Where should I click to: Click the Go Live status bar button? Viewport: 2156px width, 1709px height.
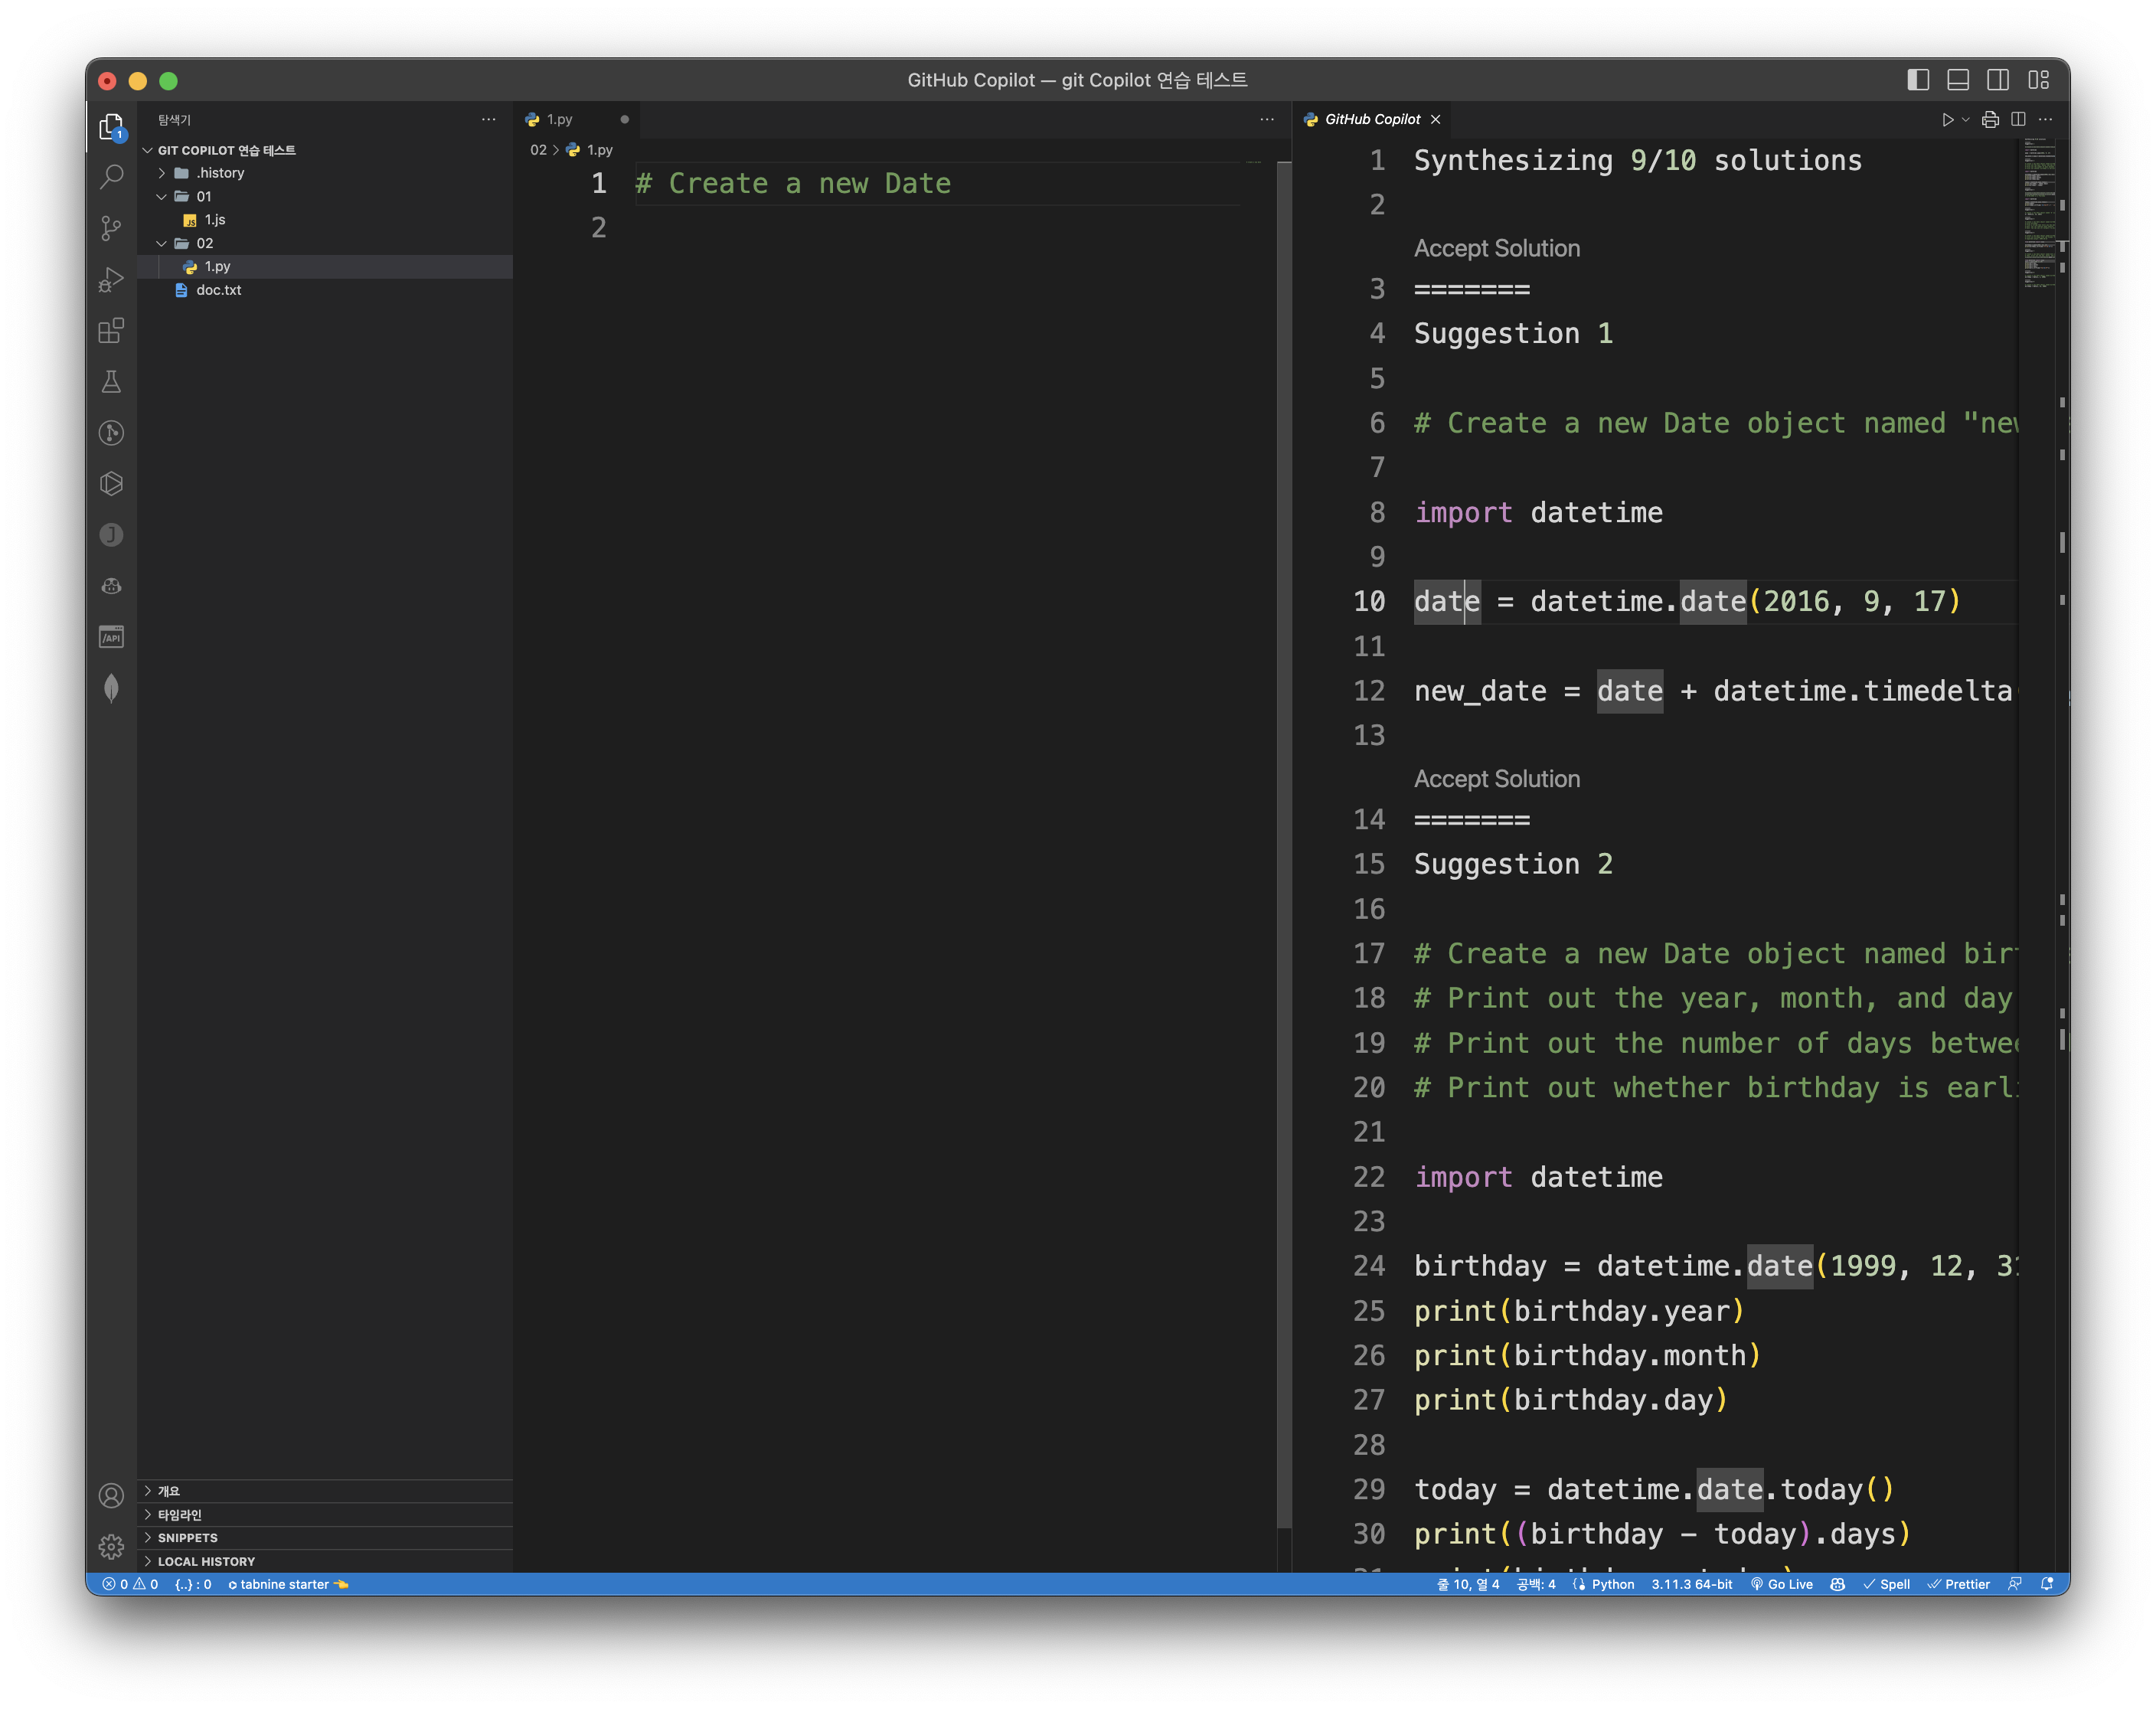point(1781,1584)
